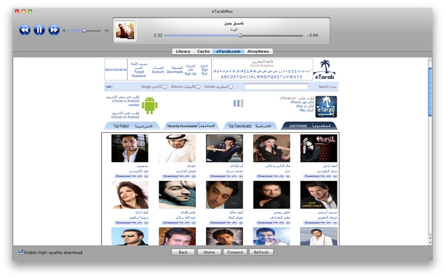The height and width of the screenshot is (278, 445).
Task: Adjust the volume slider knob
Action: [x=85, y=31]
